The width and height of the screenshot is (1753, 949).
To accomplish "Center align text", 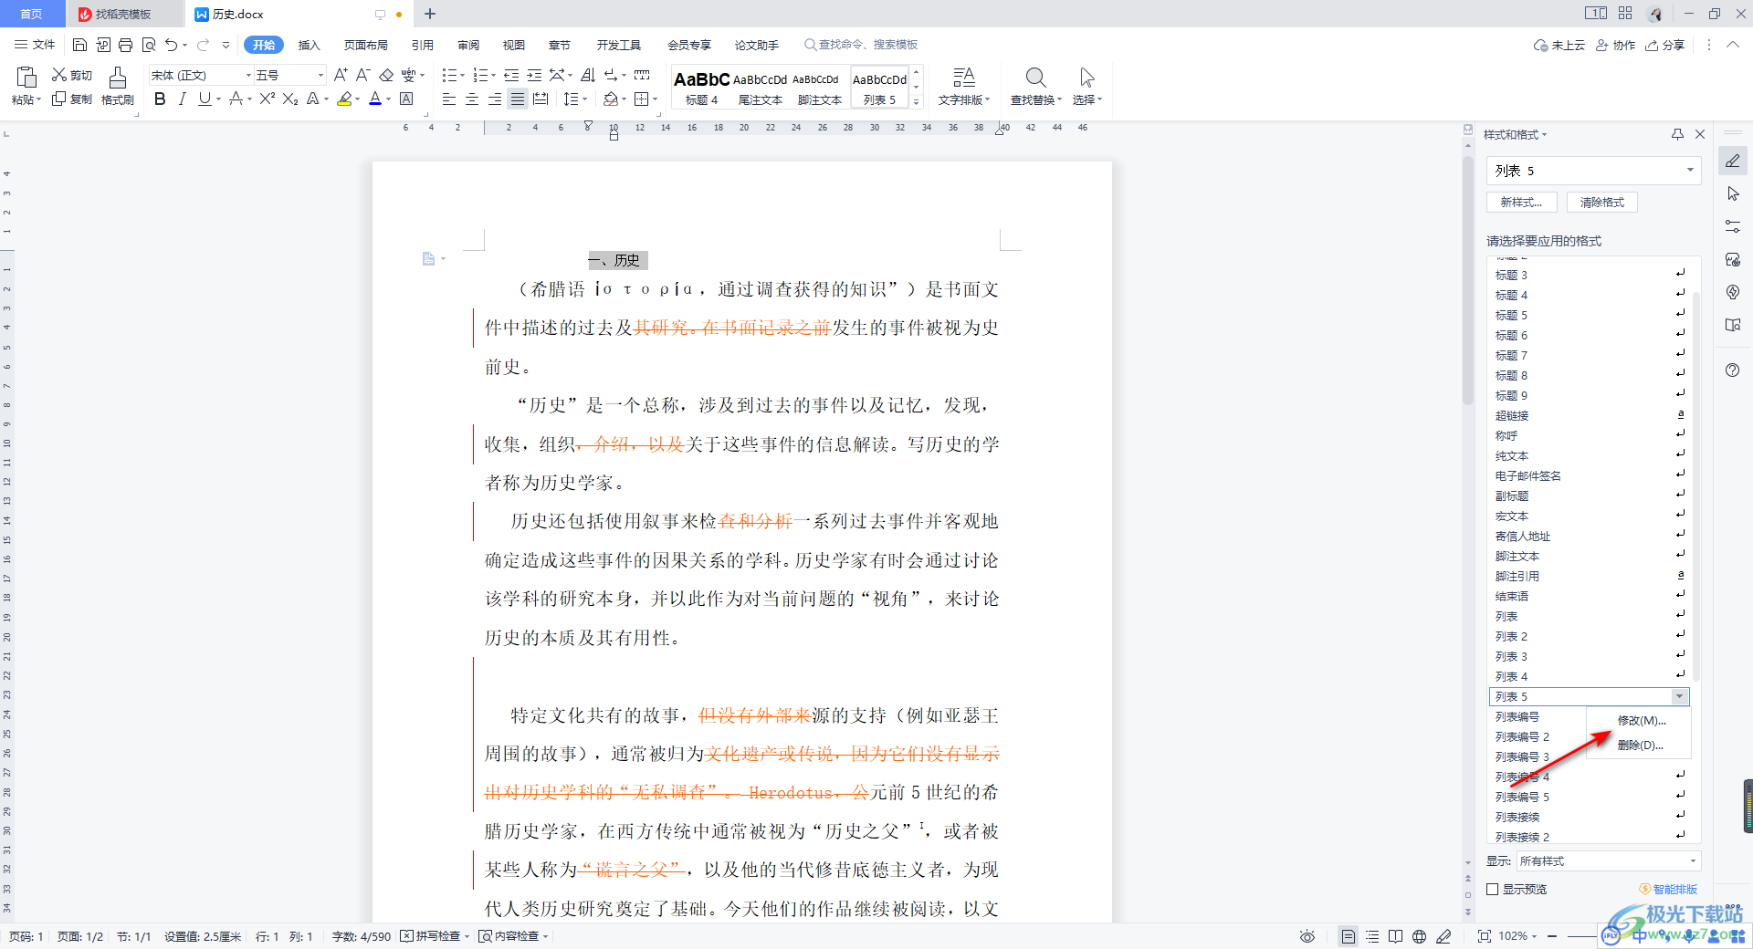I will pyautogui.click(x=472, y=99).
